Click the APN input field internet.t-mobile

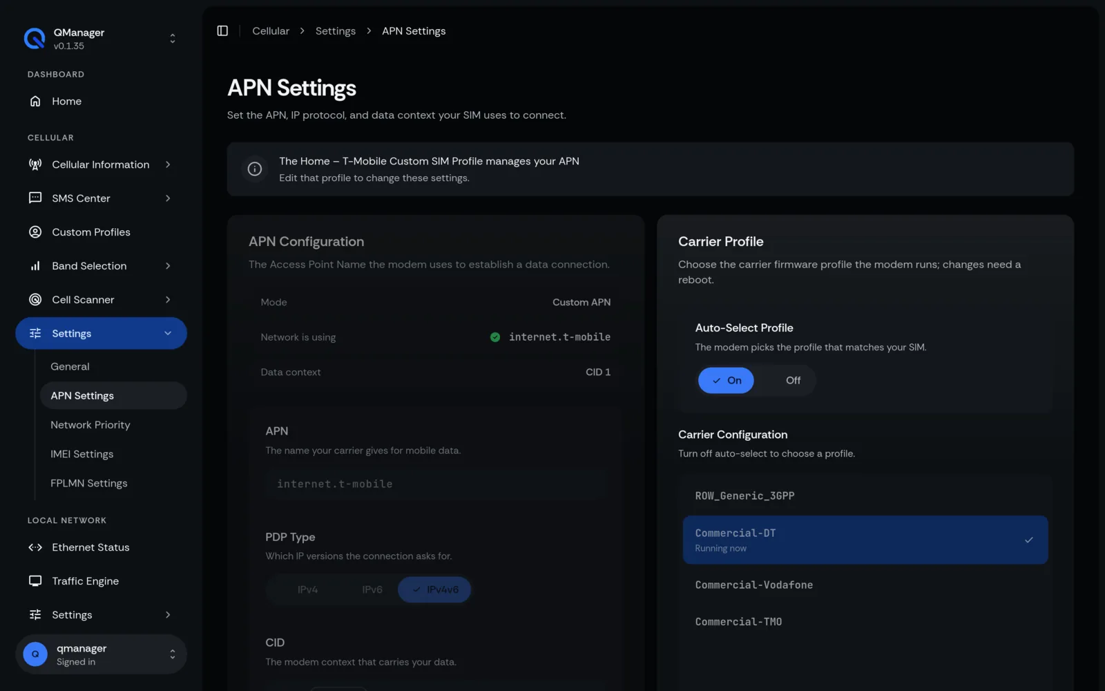click(436, 484)
